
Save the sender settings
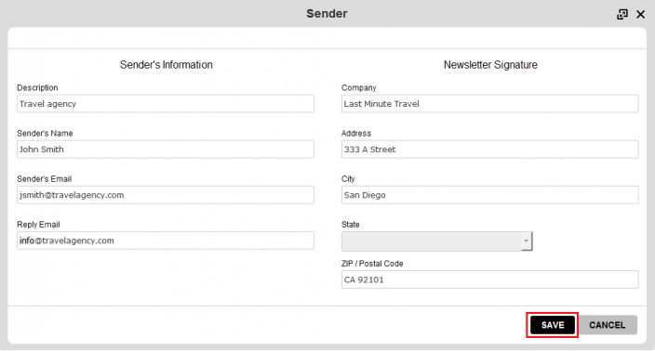pyautogui.click(x=553, y=325)
